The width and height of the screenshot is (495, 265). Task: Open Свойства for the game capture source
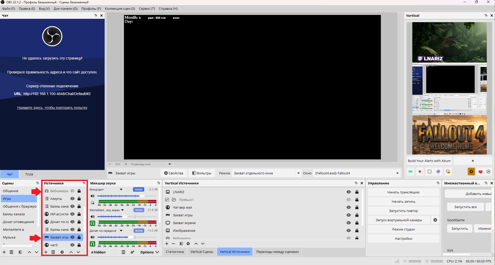coord(174,173)
